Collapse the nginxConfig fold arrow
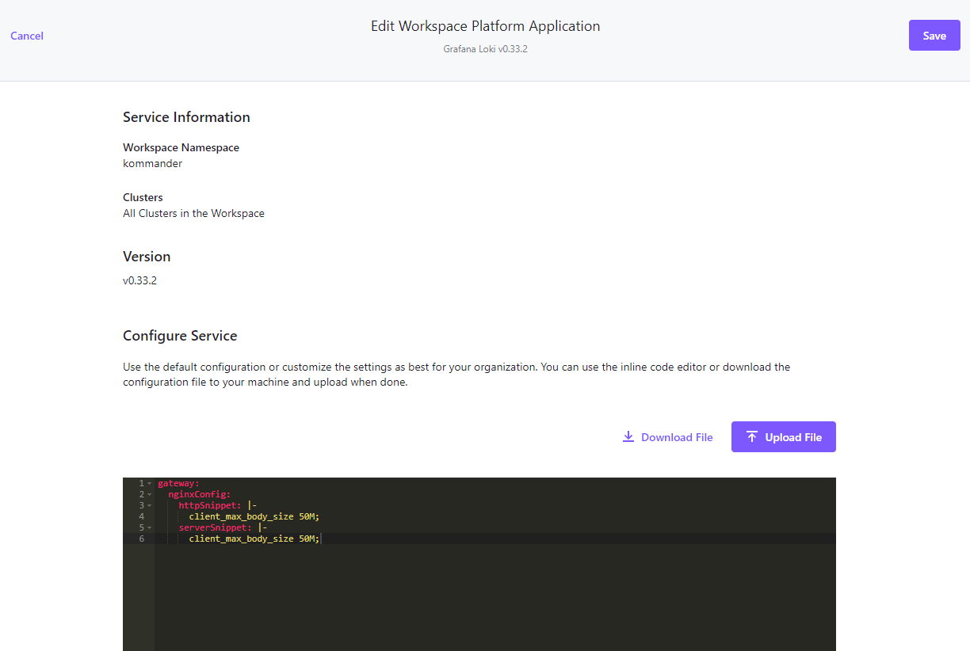This screenshot has height=651, width=970. (x=149, y=494)
